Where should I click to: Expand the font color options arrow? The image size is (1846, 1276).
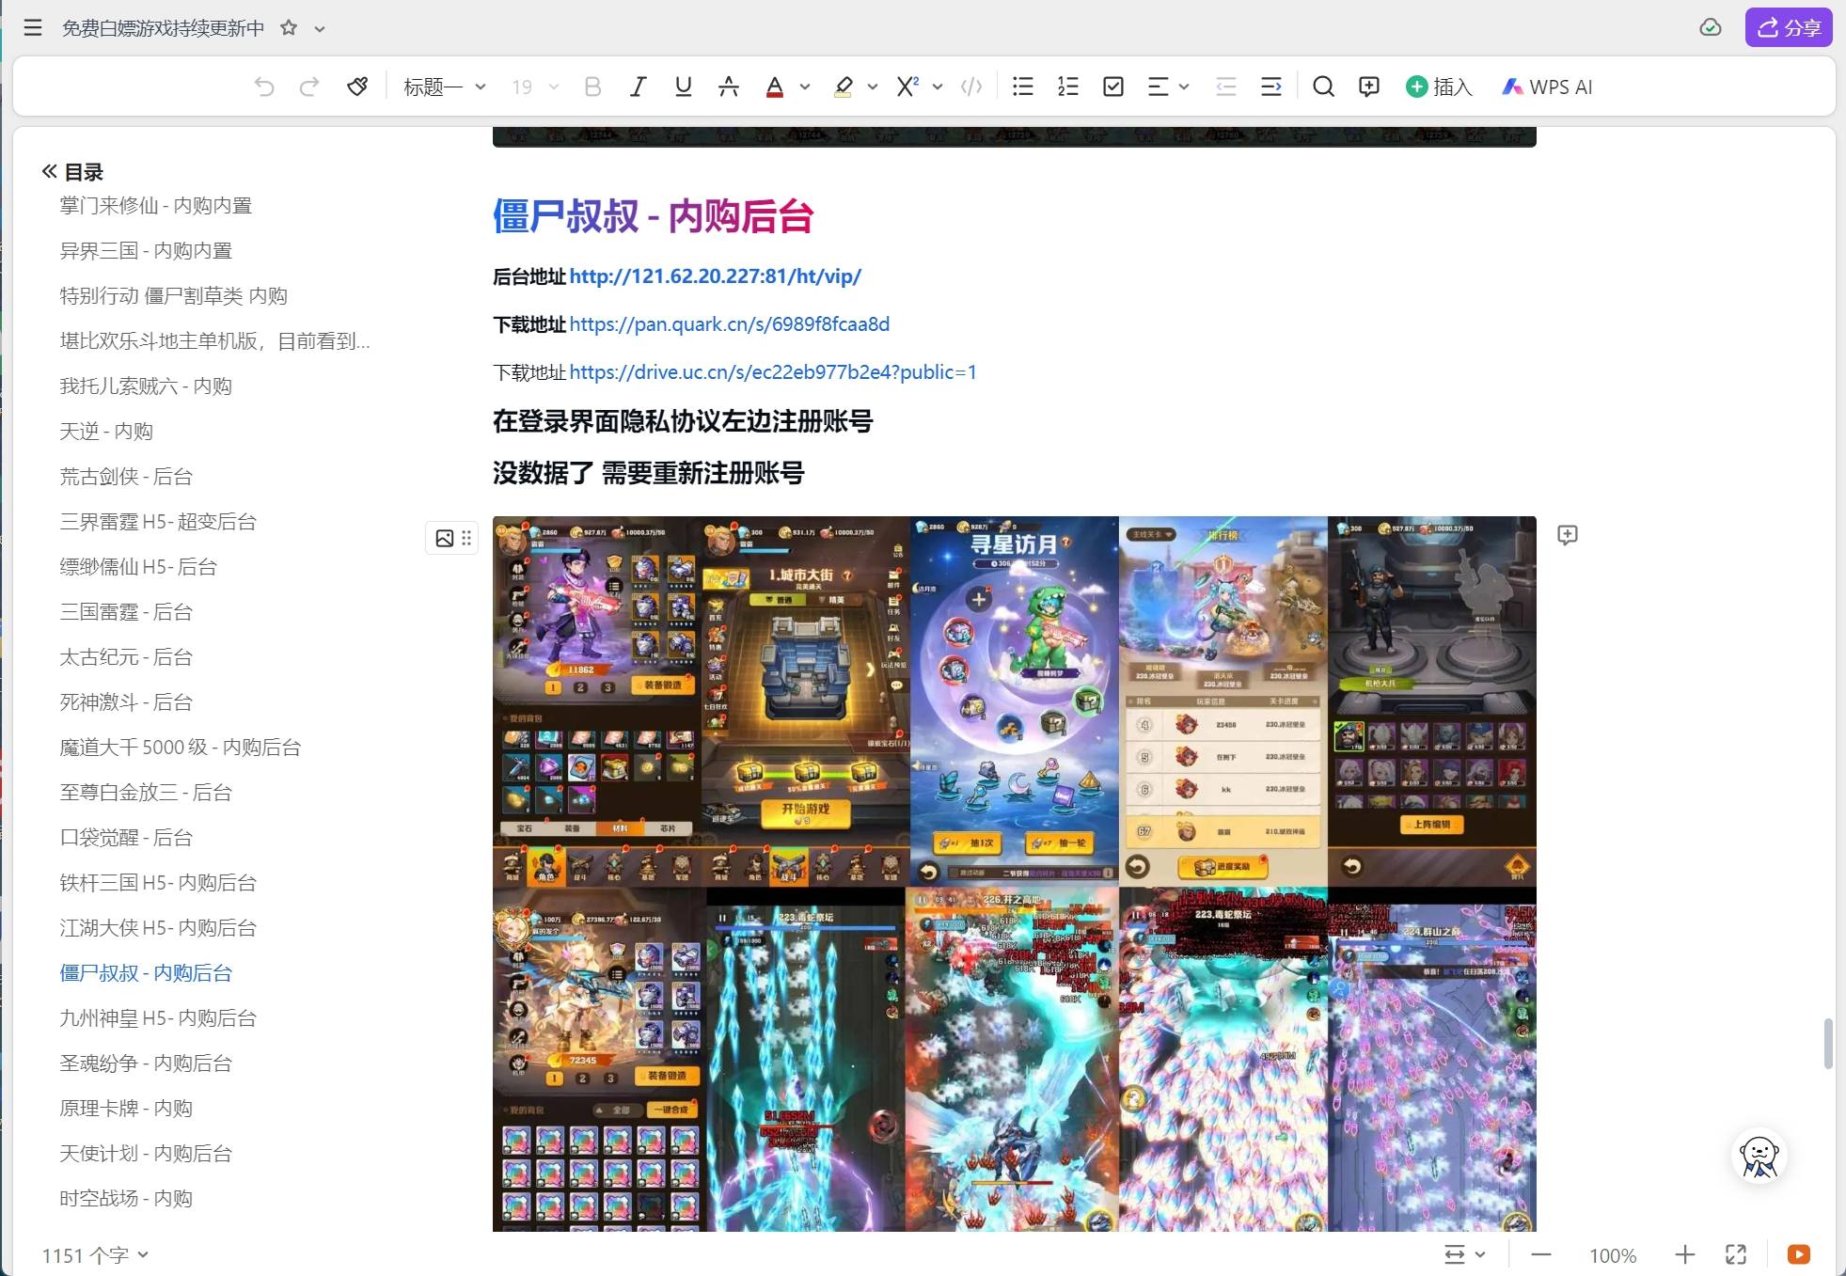tap(805, 87)
